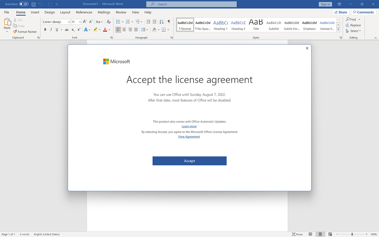
Task: Select the Normal style thumbnail
Action: [185, 25]
